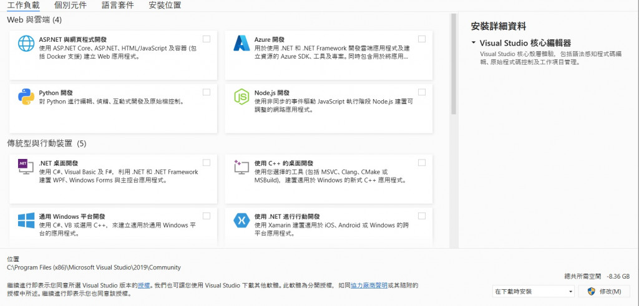Collapse the Visual Studio 核心編輯器 section
Screen dimensions: 639x306
(474, 42)
